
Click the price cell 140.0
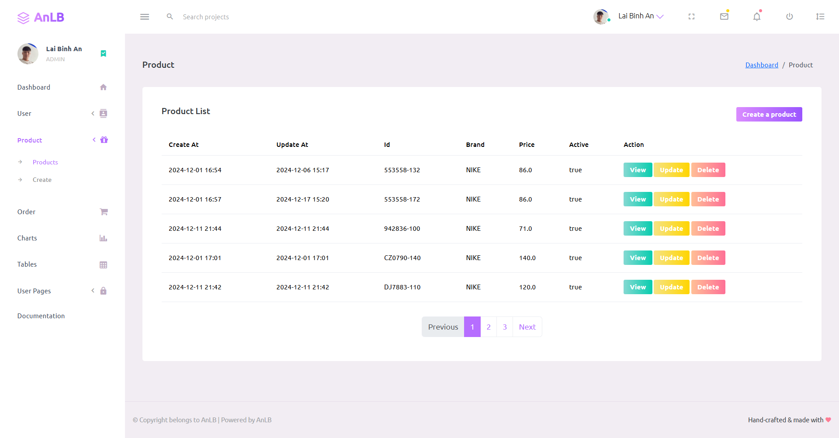point(527,258)
